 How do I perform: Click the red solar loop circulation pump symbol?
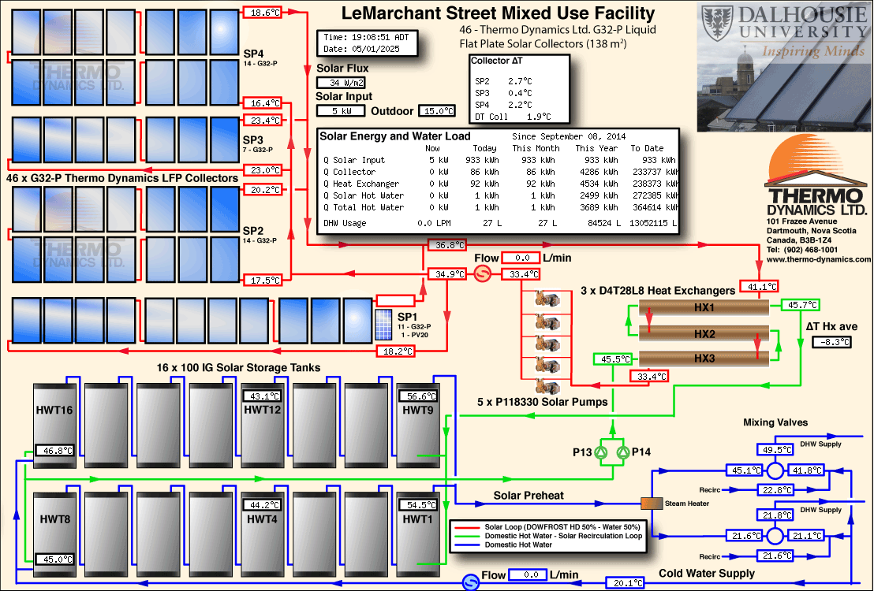[483, 273]
